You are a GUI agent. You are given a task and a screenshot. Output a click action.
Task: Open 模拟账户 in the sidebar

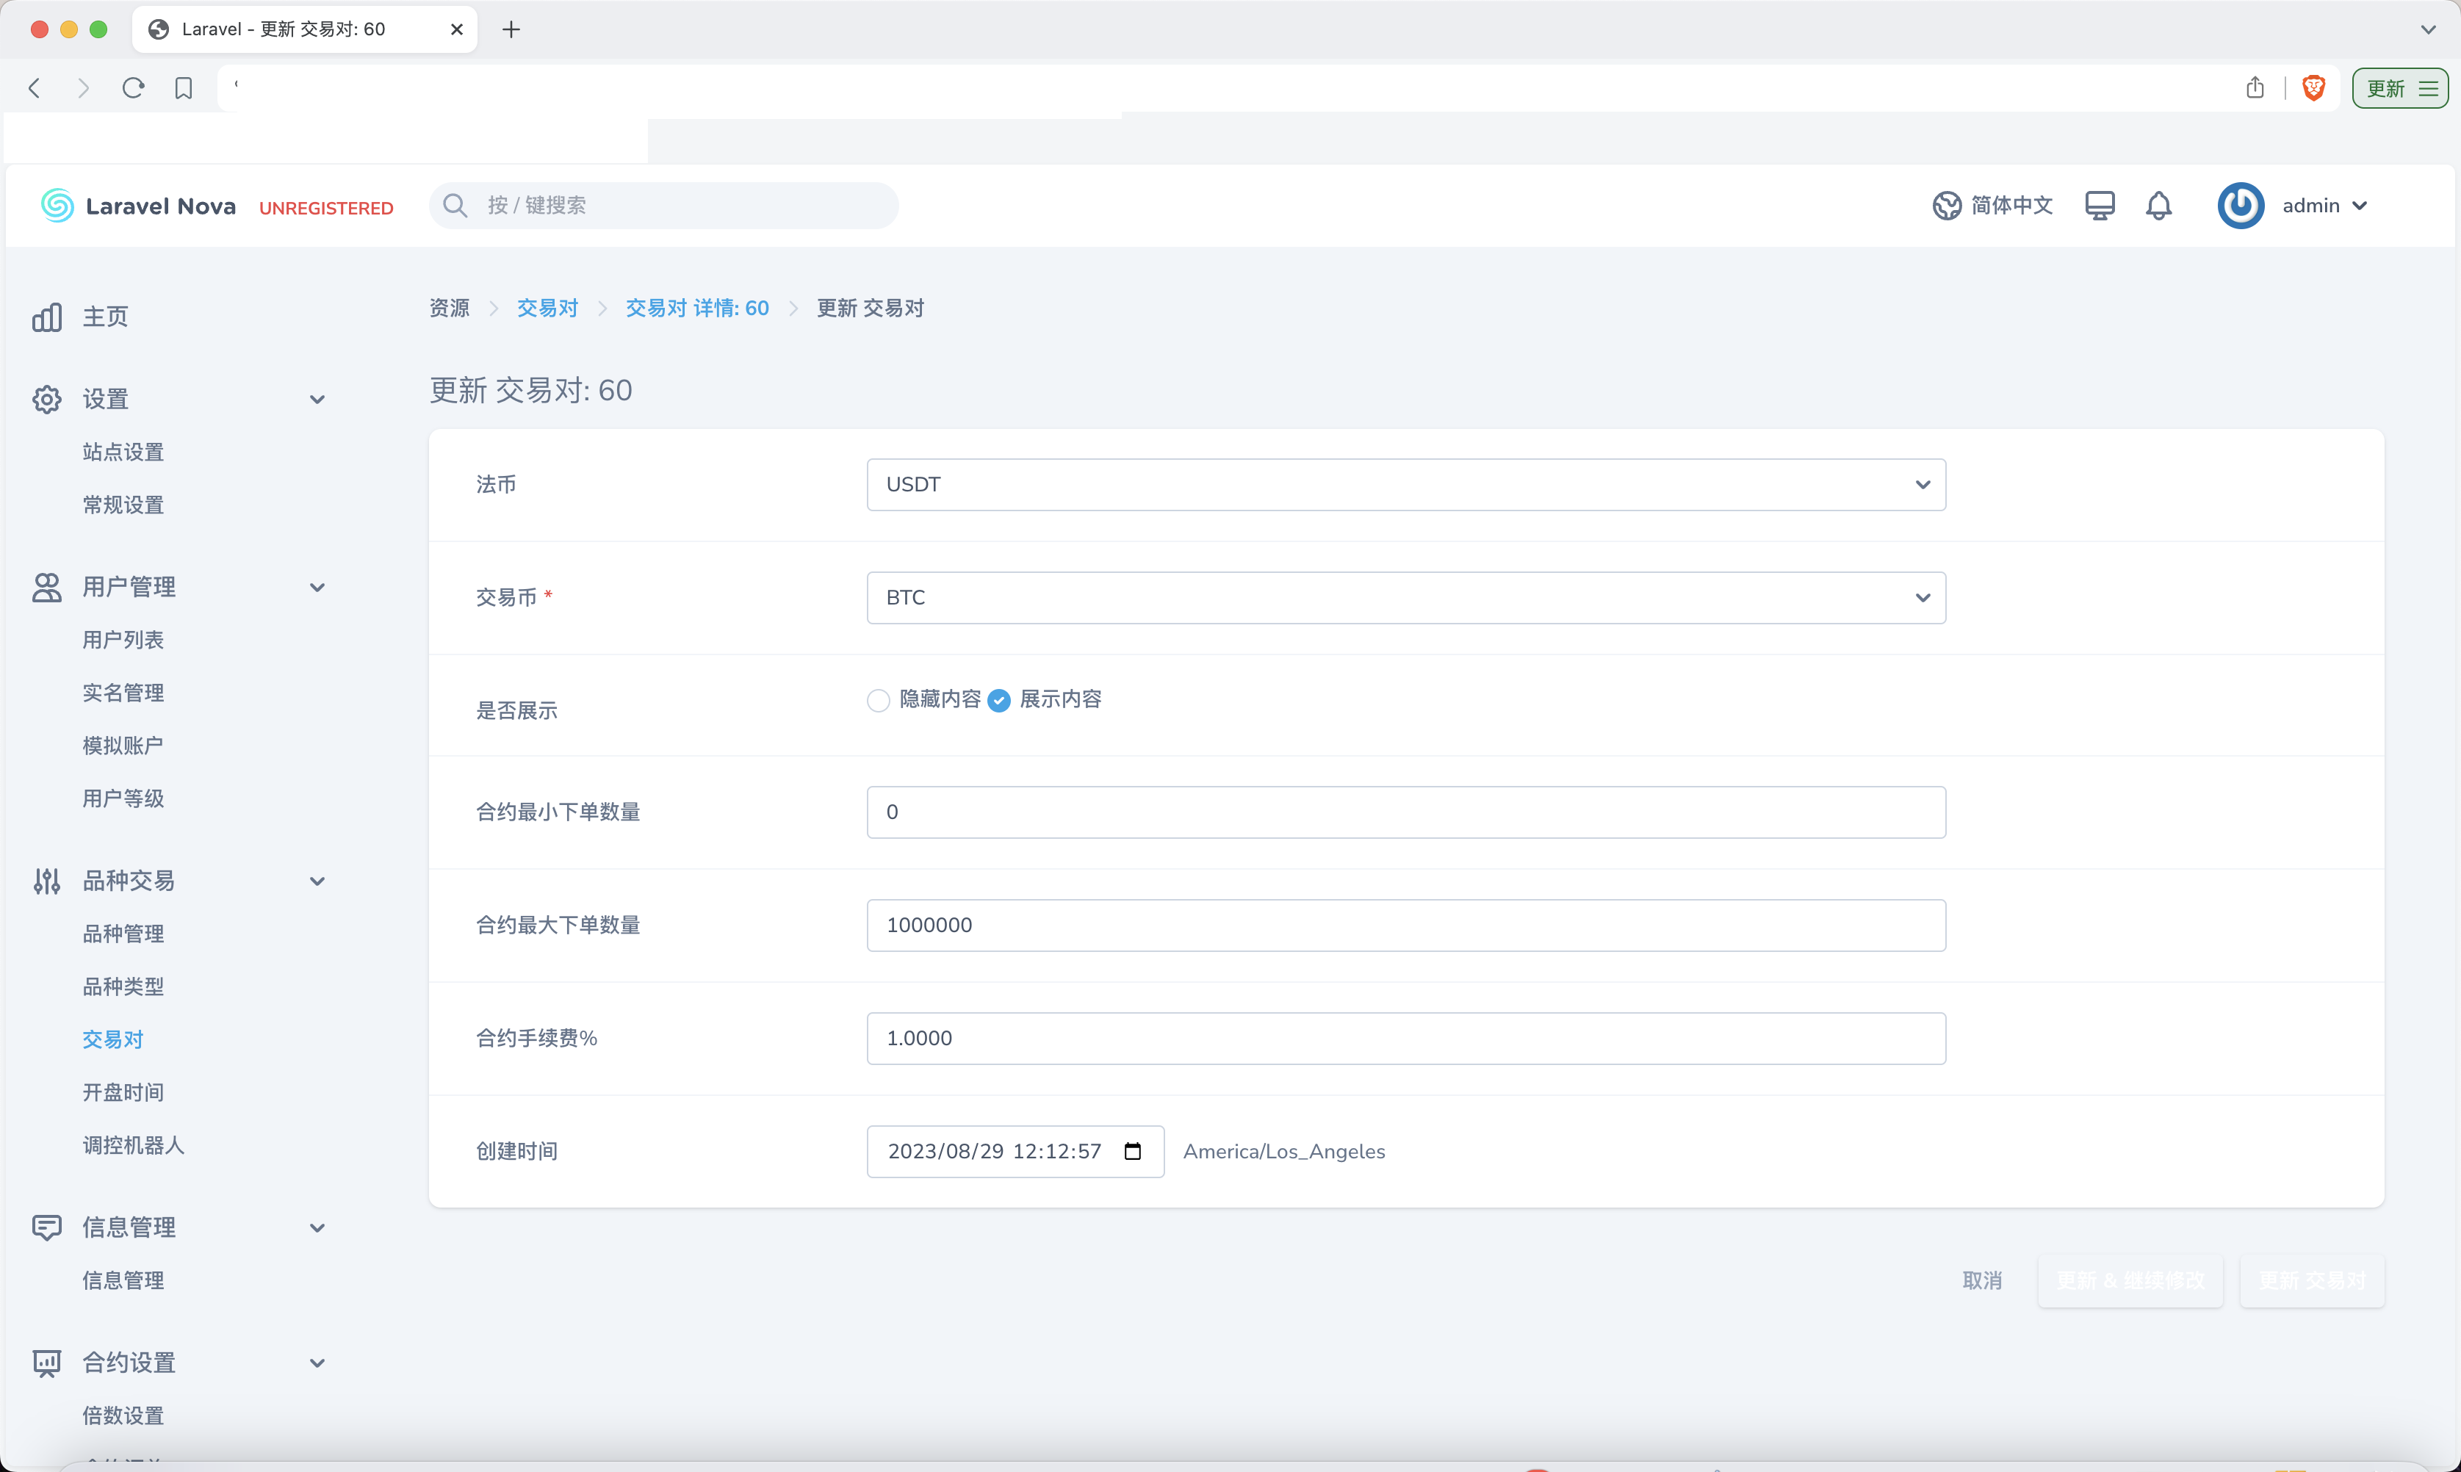(x=123, y=746)
